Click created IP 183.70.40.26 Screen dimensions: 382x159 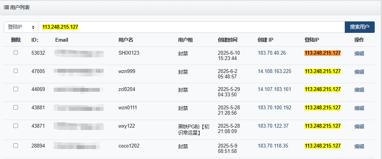pyautogui.click(x=272, y=53)
